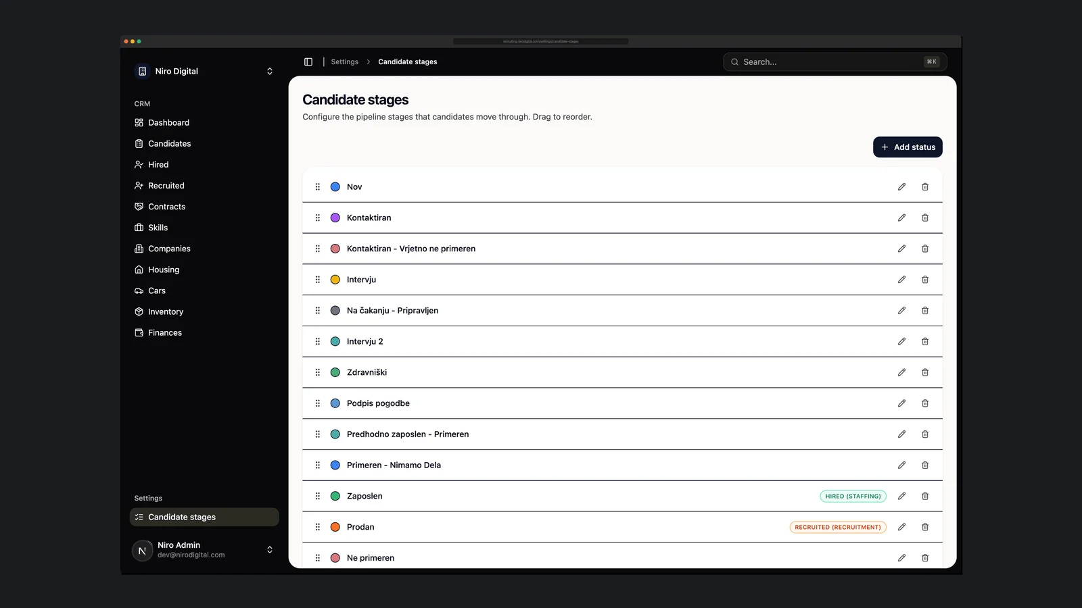This screenshot has width=1082, height=608.
Task: Grab the drag handle for Zdravniški
Action: [318, 372]
